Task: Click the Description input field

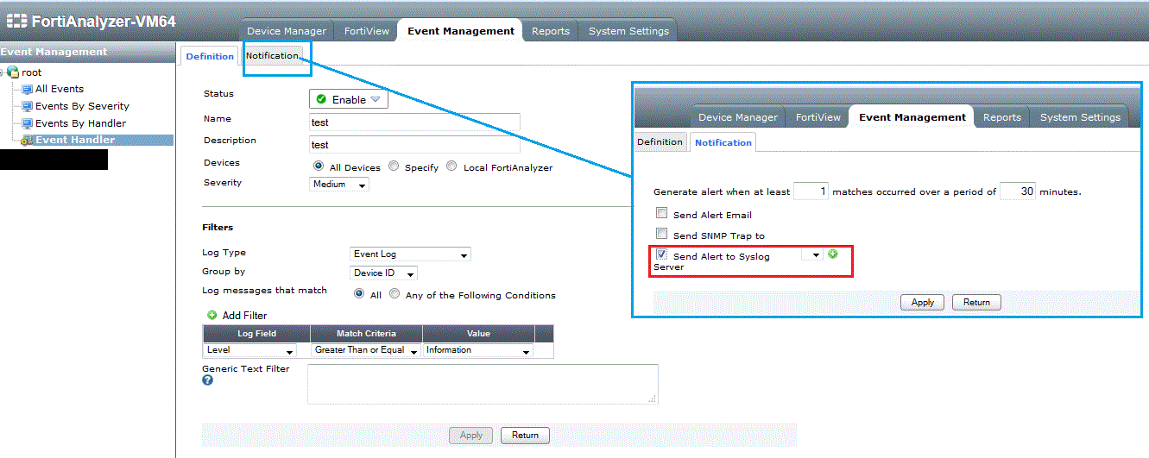Action: [x=414, y=145]
